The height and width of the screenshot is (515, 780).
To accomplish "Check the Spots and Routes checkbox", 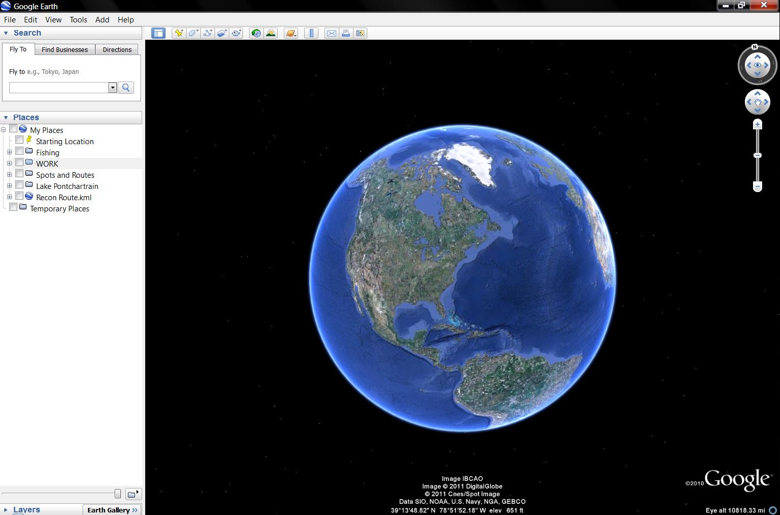I will pyautogui.click(x=19, y=174).
